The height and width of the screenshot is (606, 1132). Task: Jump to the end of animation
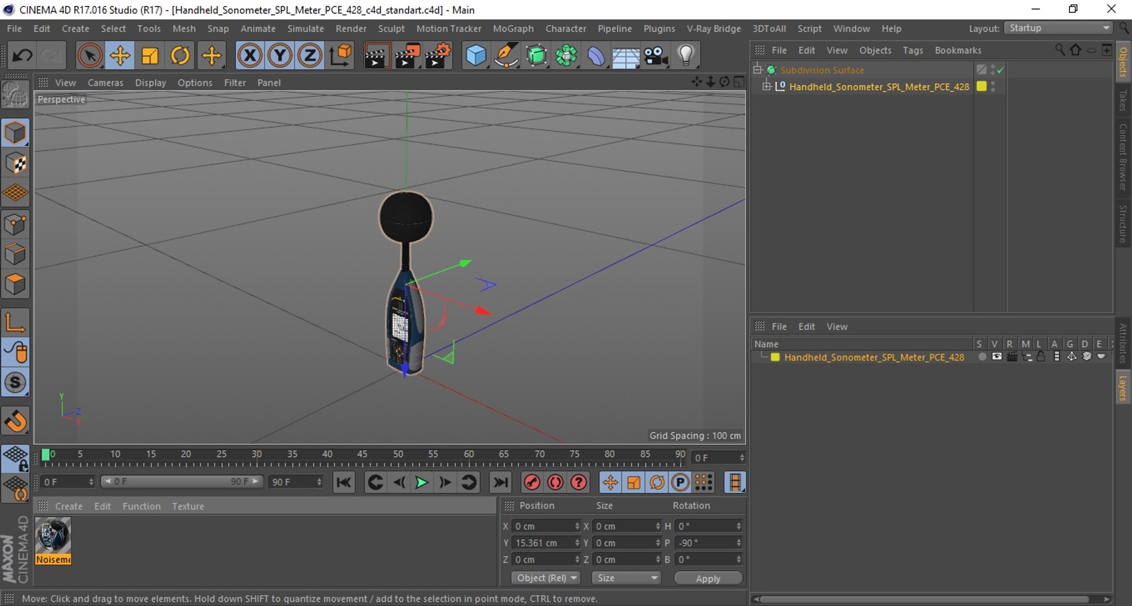click(x=501, y=482)
